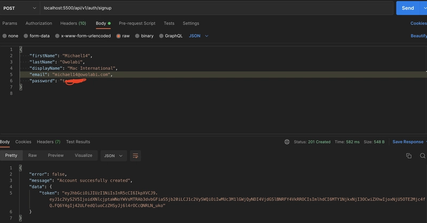Viewport: 427px width, 223px height.
Task: Click the "displayName" line in editor
Action: pos(74,68)
